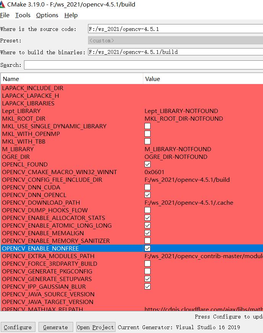
Task: Uncheck OPENCV_GENERATE_SETUPVARS checkbox
Action: pos(148,279)
